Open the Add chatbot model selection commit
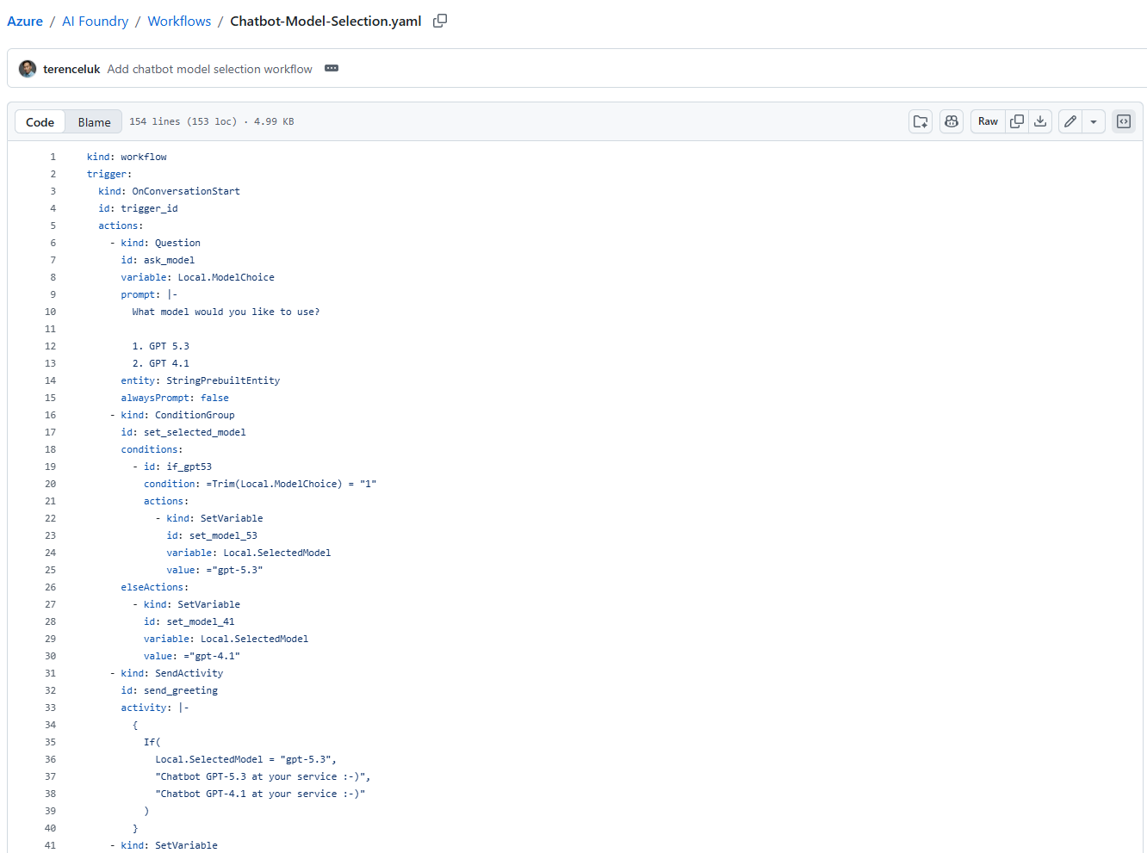Screen dimensions: 1147x853 coord(209,69)
